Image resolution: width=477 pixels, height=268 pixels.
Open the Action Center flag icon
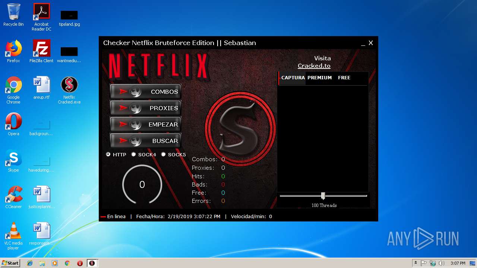click(424, 263)
